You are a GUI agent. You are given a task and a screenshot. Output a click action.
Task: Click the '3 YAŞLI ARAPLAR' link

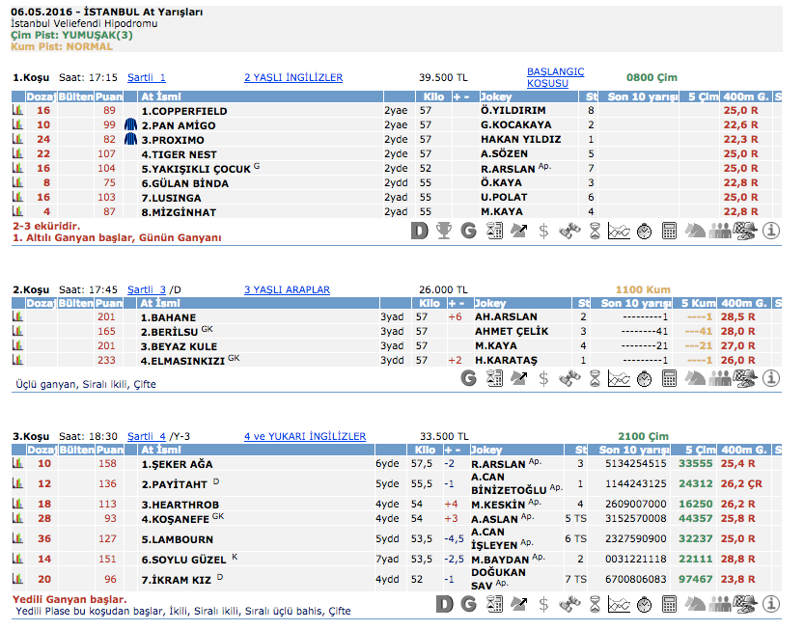[x=287, y=289]
